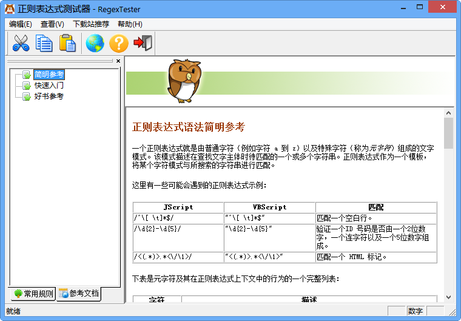Image resolution: width=461 pixels, height=321 pixels.
Task: Click the cell /^\[ \t]*$/
Action: (x=178, y=218)
